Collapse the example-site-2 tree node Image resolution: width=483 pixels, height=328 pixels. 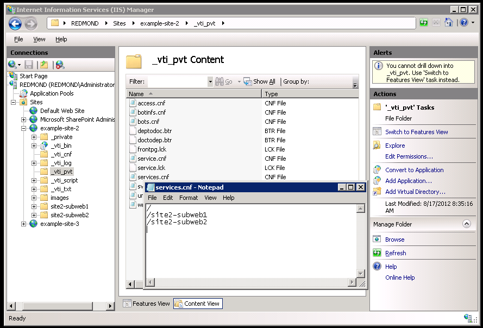coord(24,128)
